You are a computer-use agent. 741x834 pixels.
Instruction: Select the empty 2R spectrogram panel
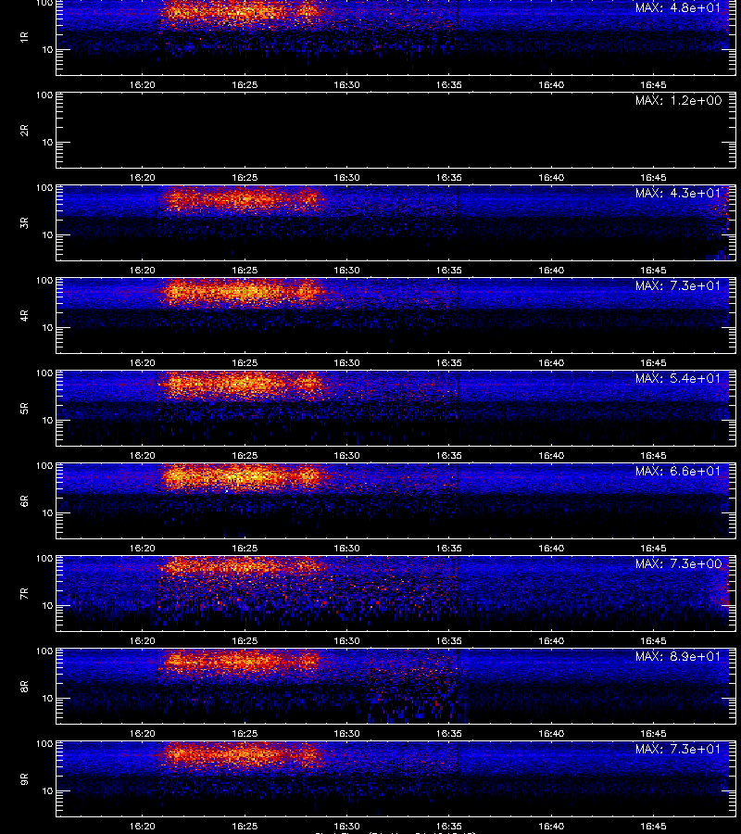click(396, 131)
